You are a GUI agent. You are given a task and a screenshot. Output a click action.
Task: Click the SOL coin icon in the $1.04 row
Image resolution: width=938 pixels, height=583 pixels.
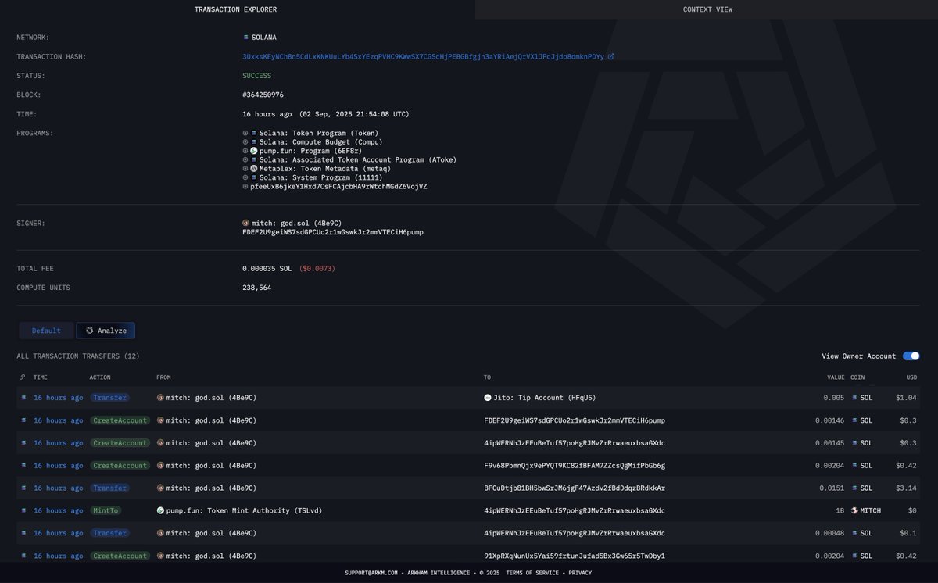pyautogui.click(x=854, y=398)
